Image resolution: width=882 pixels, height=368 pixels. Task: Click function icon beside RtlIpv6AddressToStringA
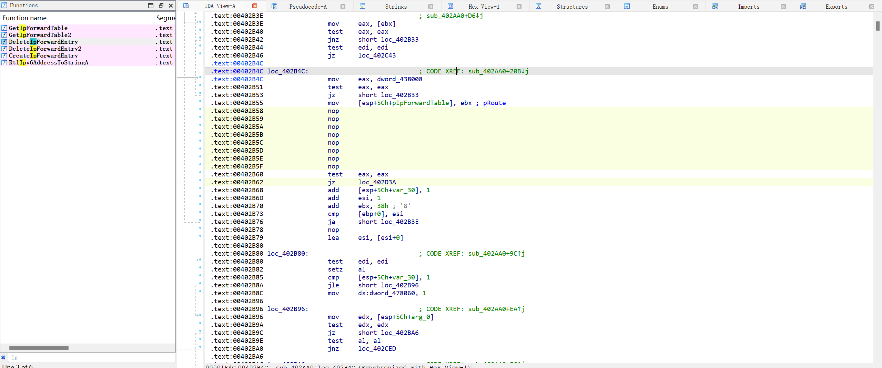[4, 62]
